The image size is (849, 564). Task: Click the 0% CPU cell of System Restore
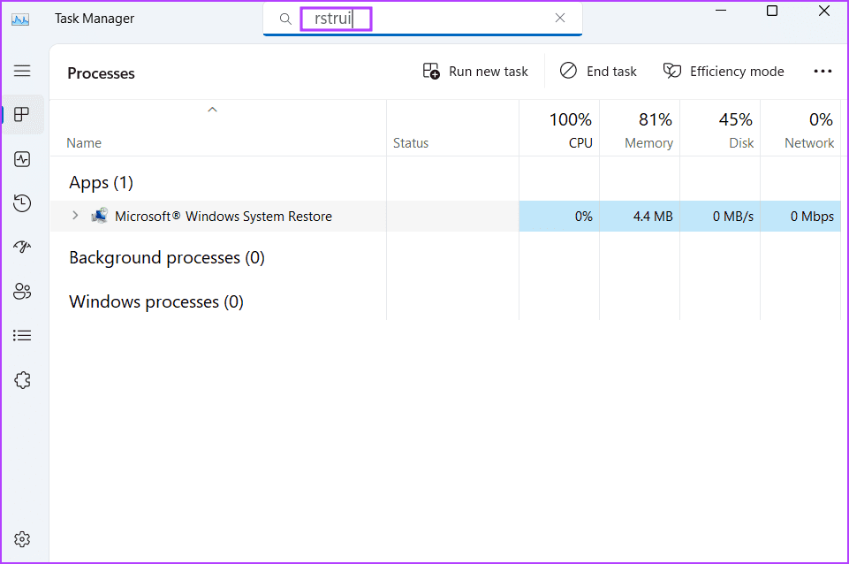point(559,217)
